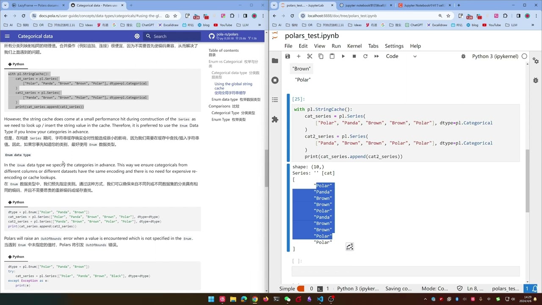Restart kernel and run all cells icon

376,56
